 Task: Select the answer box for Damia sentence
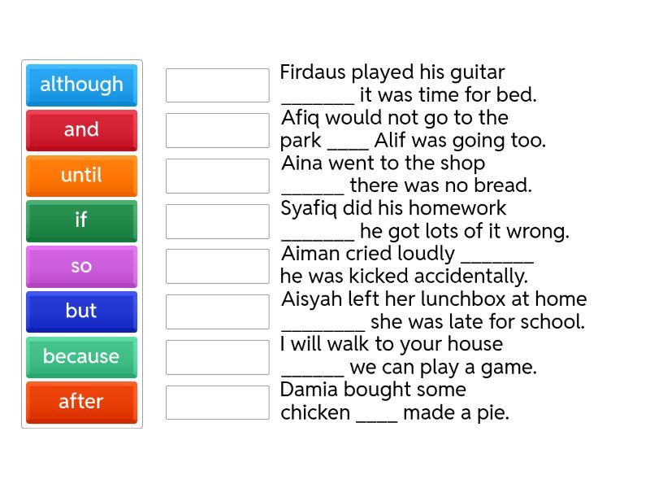pyautogui.click(x=217, y=402)
